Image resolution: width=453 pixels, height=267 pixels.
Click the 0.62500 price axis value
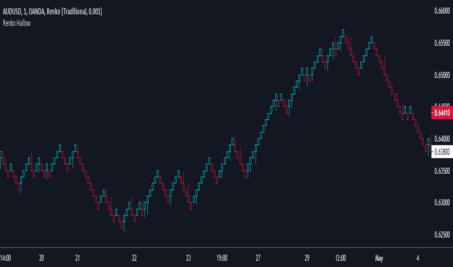click(x=442, y=234)
